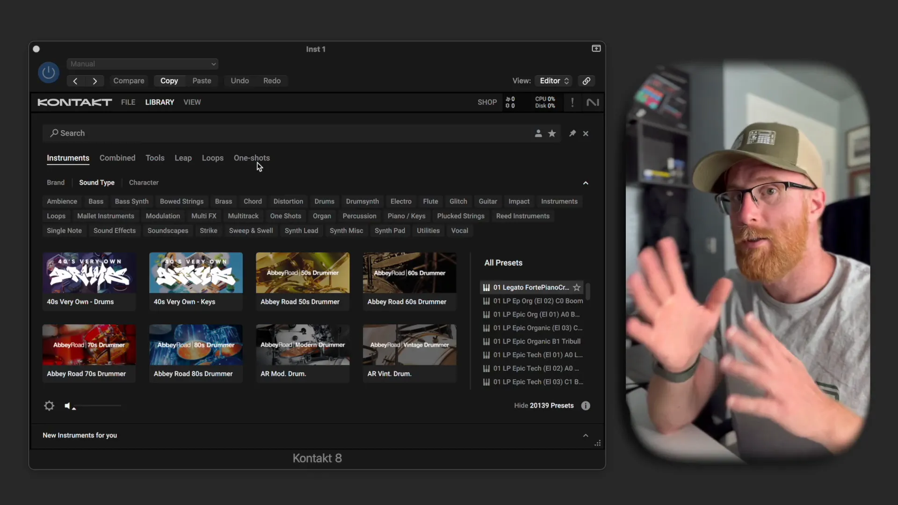Toggle the Piano / Keys tag
898x505 pixels.
click(x=406, y=216)
